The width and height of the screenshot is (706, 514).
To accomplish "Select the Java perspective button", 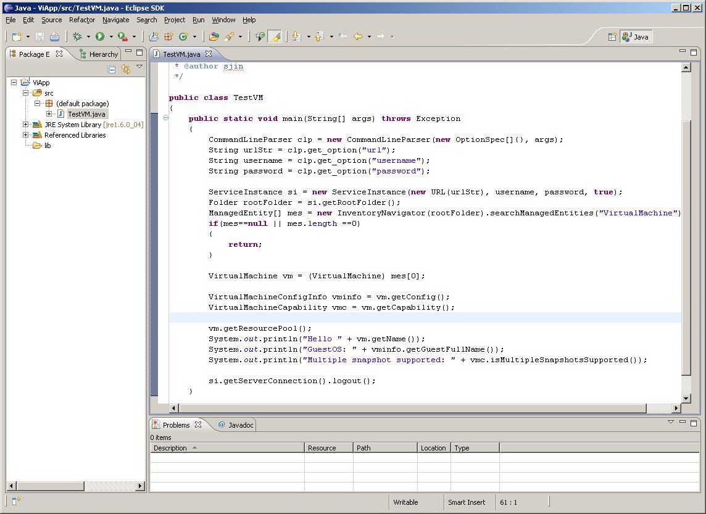I will (x=636, y=37).
